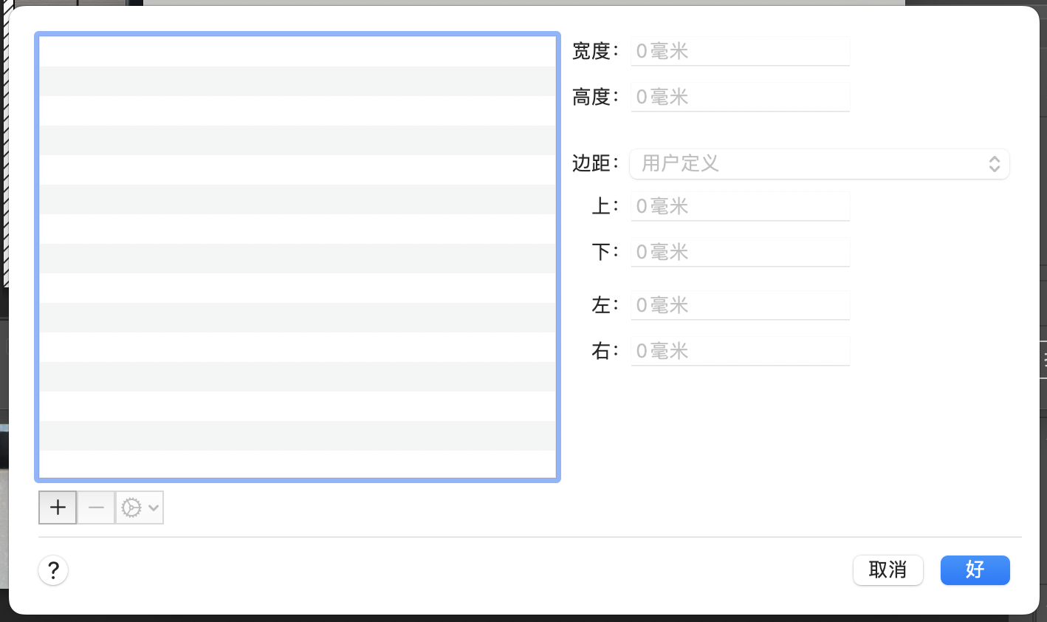Screen dimensions: 1047x622
Task: Click the 取消 button
Action: point(888,570)
